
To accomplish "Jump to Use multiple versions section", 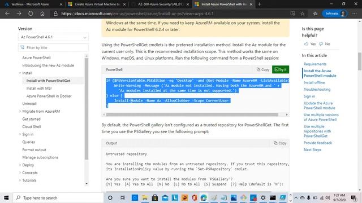I will click(x=321, y=117).
